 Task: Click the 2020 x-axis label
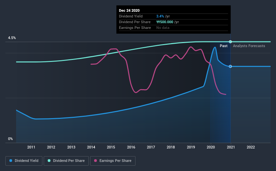click(x=211, y=147)
